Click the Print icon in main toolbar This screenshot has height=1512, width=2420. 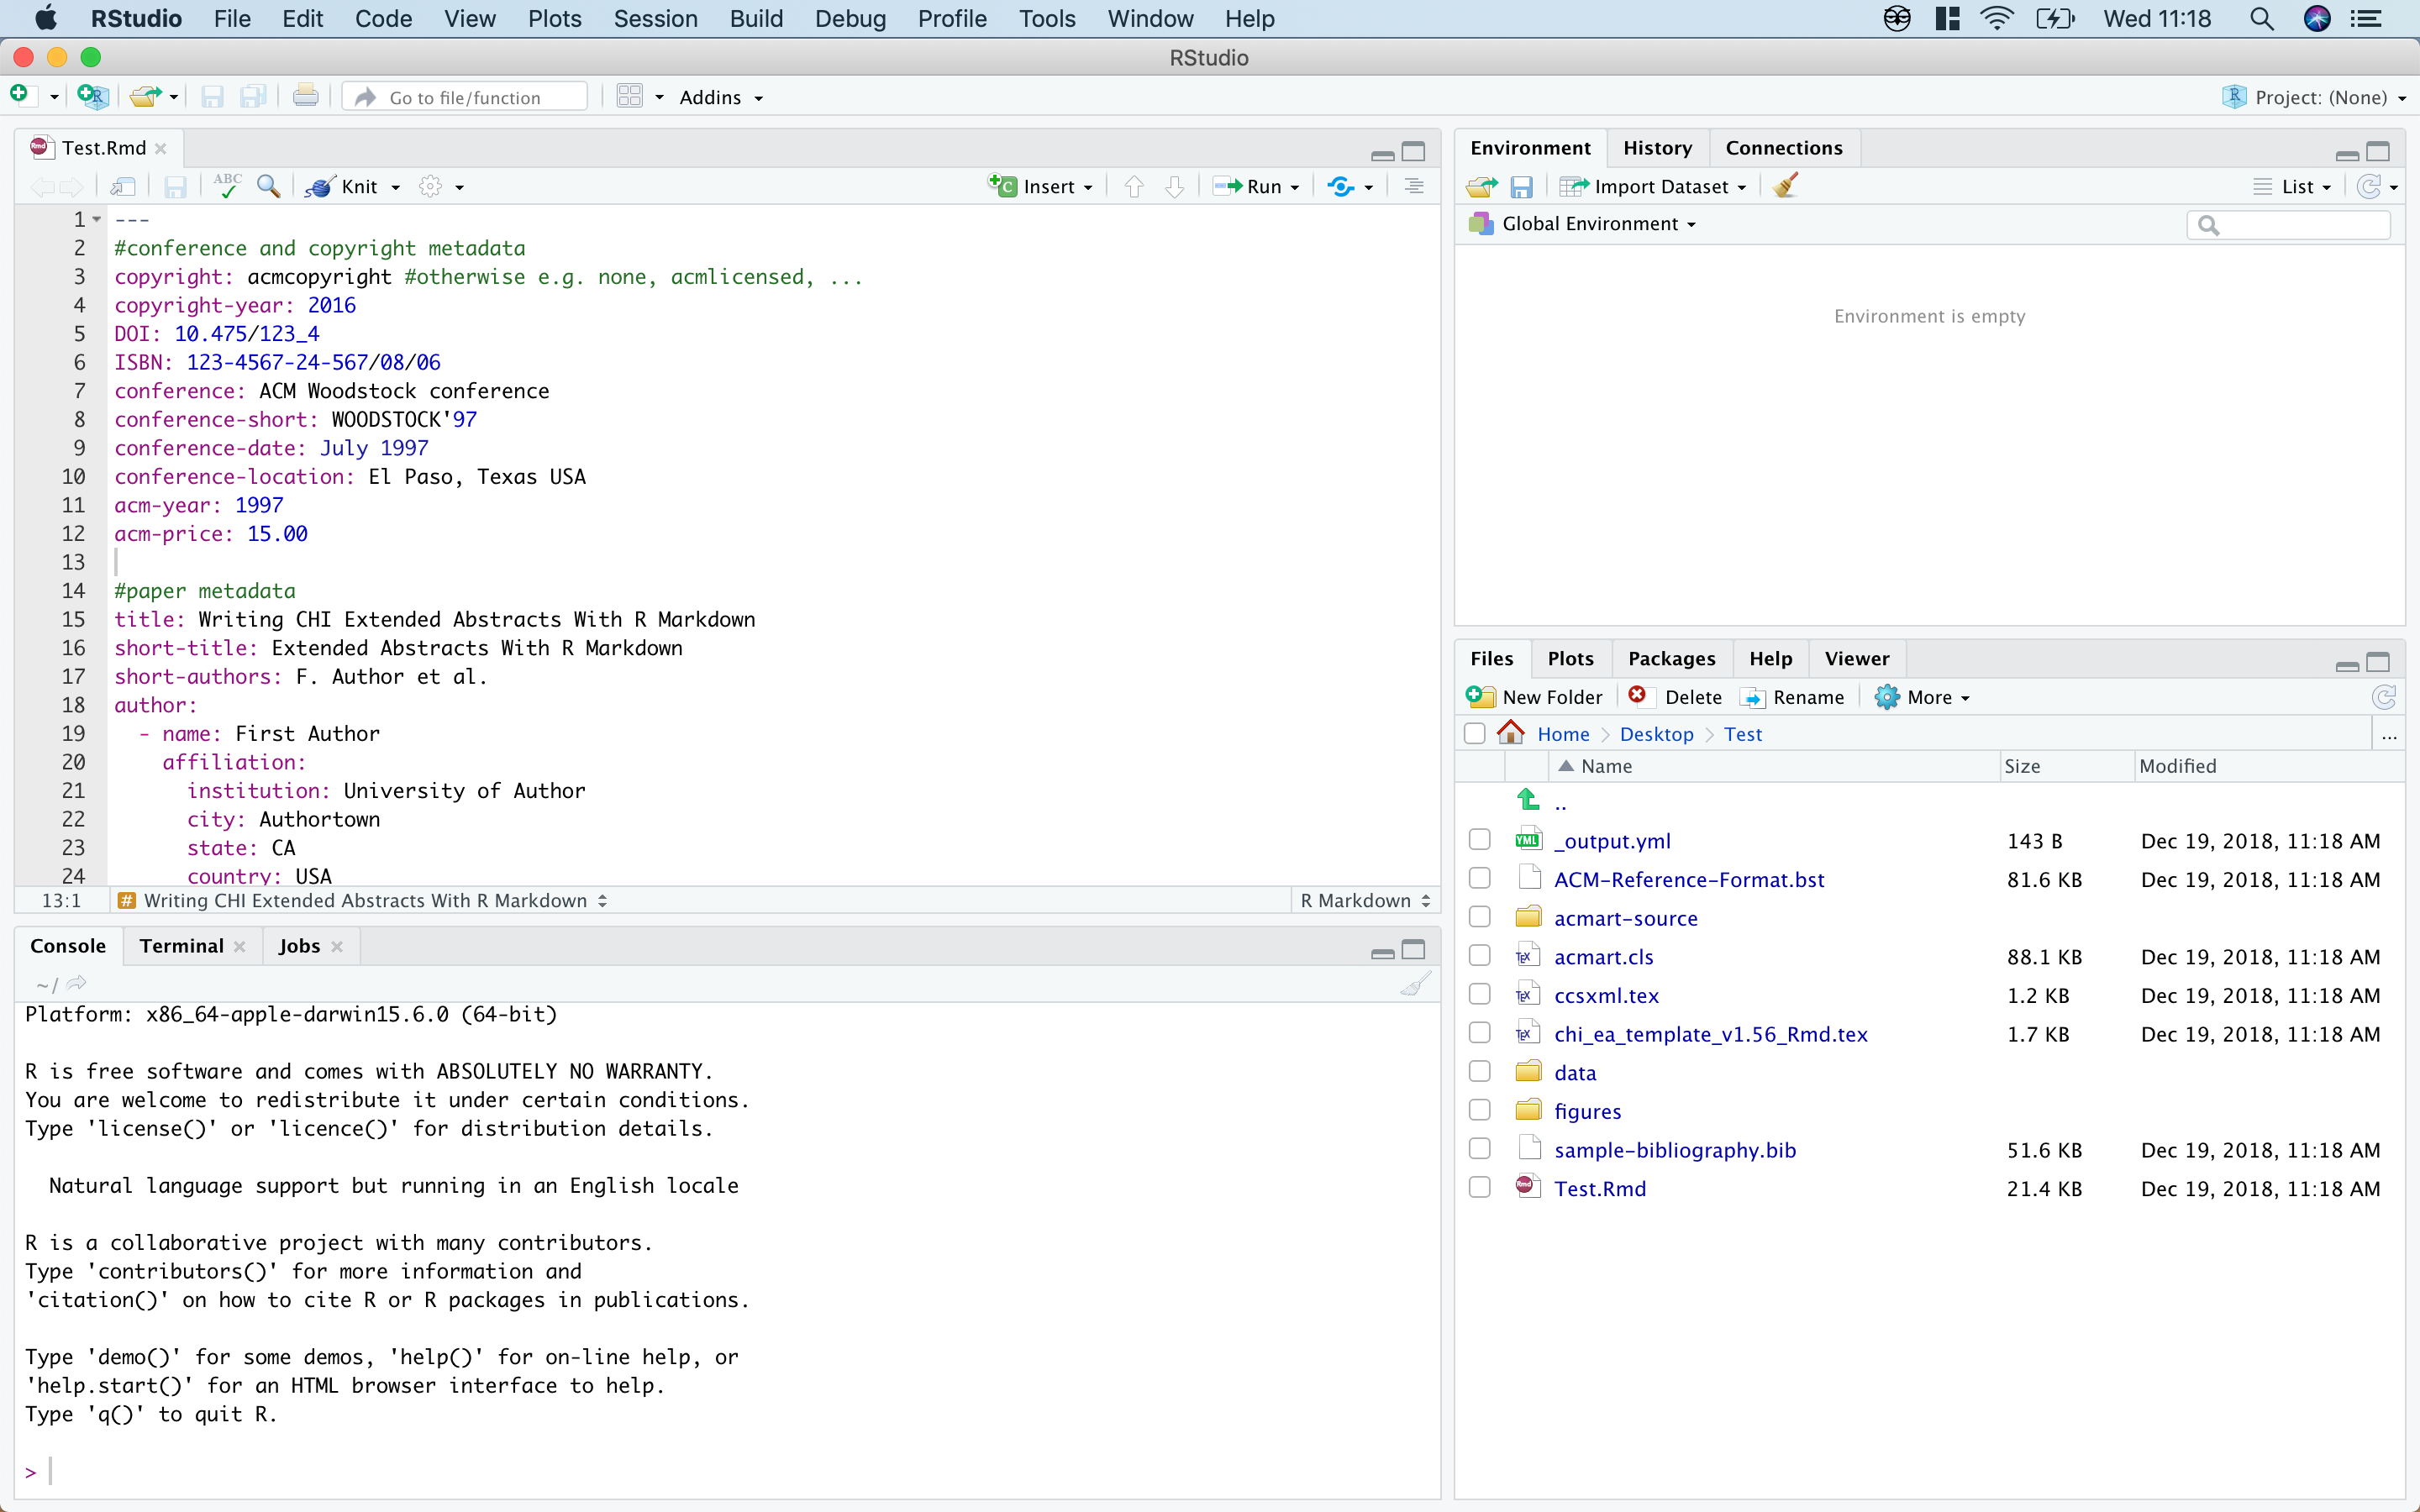305,96
